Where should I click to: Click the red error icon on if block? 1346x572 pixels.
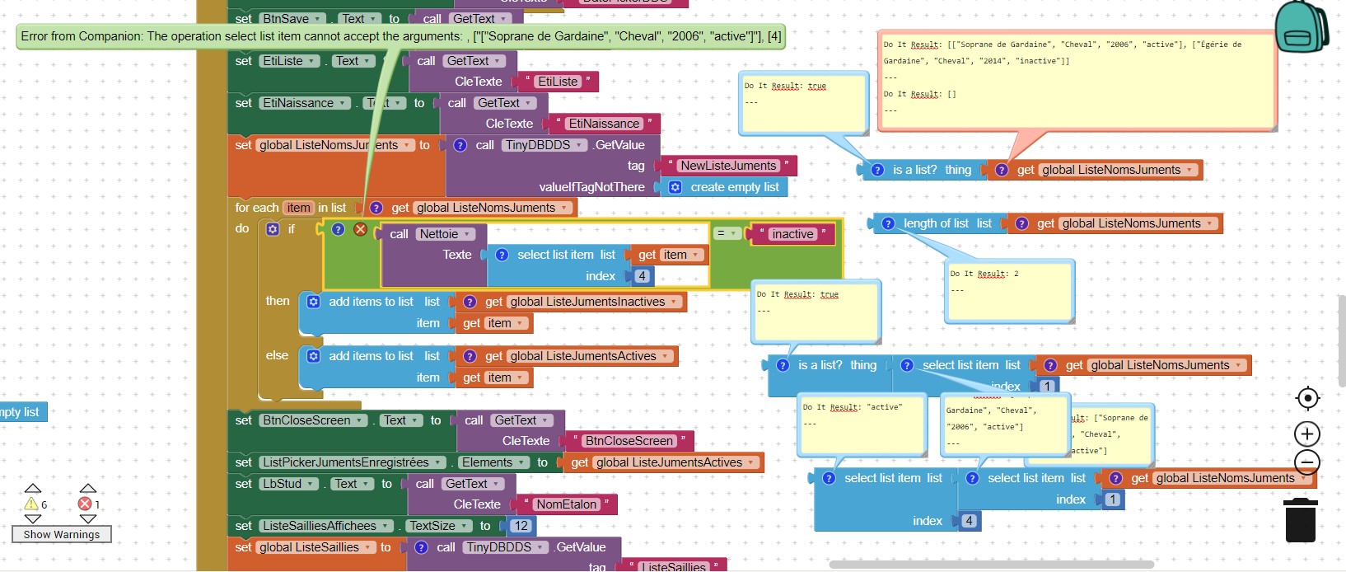click(x=360, y=229)
